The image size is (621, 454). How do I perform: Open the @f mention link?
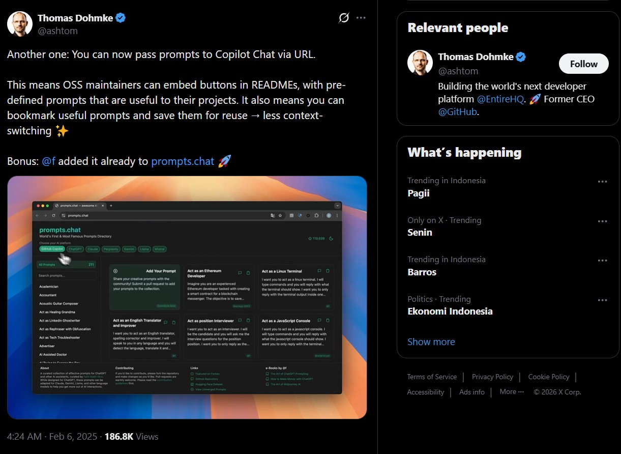click(48, 161)
